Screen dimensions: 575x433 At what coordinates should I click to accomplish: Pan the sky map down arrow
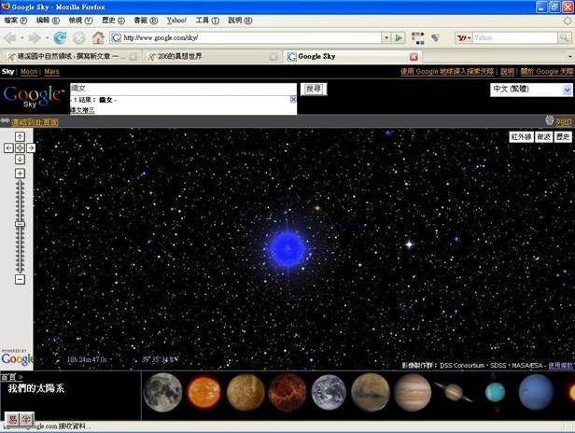coord(20,160)
